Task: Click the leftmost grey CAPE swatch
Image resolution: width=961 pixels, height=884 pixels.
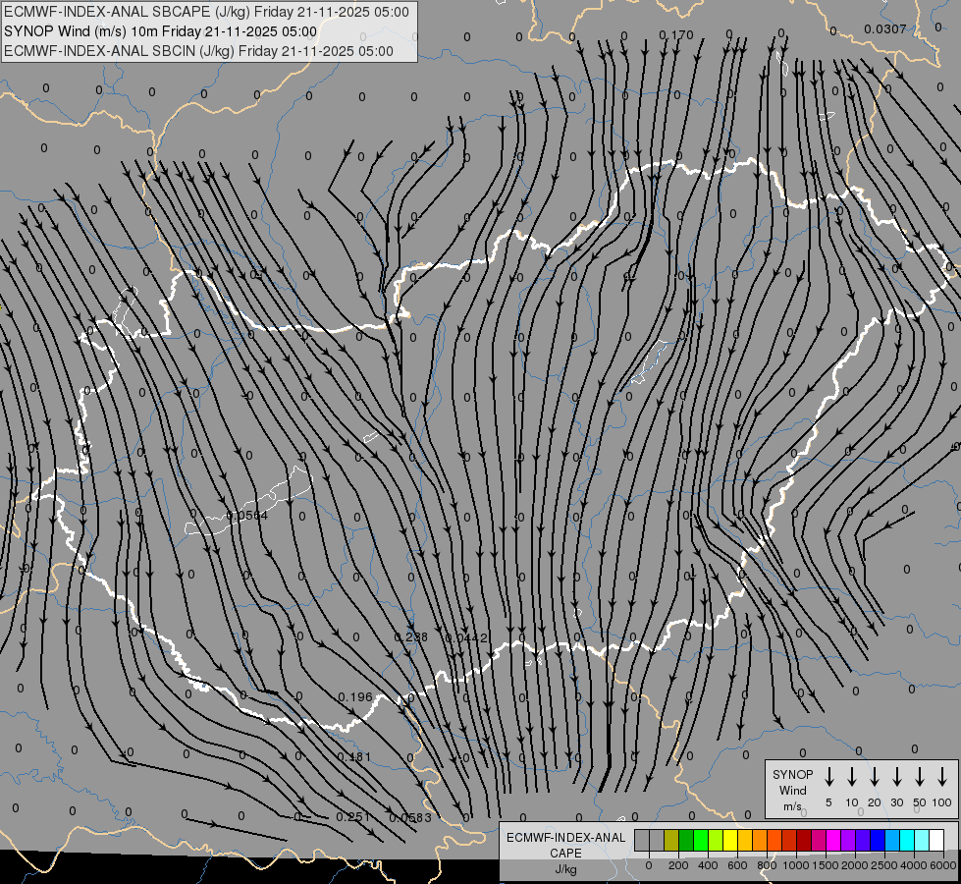Action: coord(642,841)
